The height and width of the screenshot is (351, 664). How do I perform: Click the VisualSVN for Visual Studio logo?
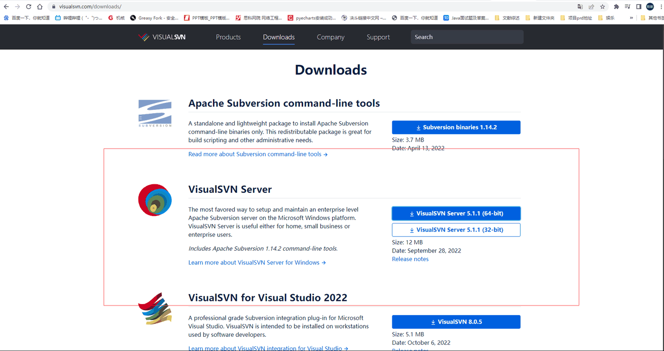point(155,308)
